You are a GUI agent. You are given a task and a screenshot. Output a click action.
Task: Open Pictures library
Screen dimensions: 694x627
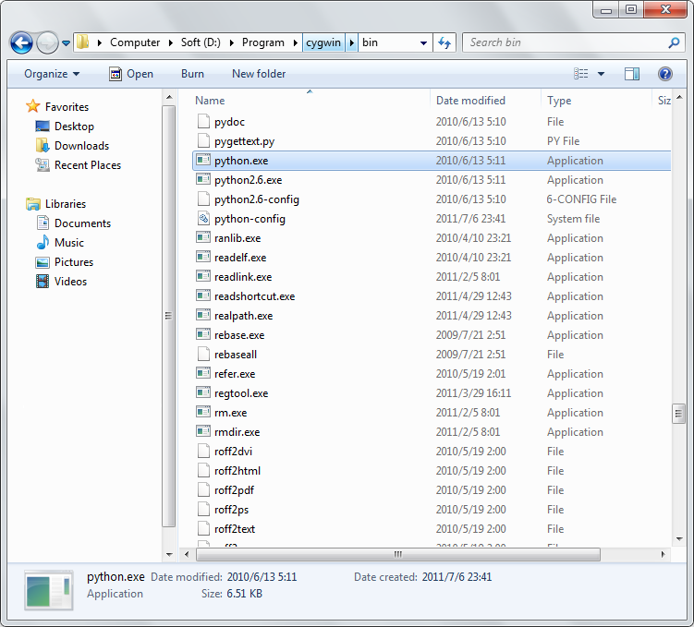tap(74, 262)
